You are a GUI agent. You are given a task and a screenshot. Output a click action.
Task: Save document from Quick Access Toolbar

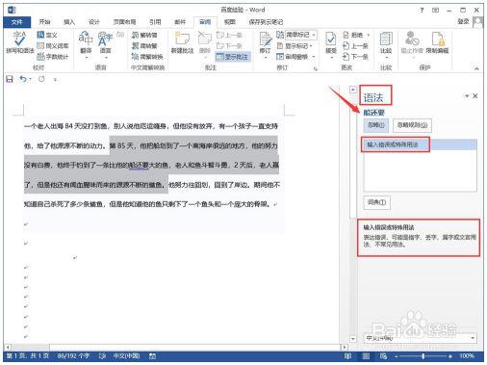pyautogui.click(x=10, y=79)
